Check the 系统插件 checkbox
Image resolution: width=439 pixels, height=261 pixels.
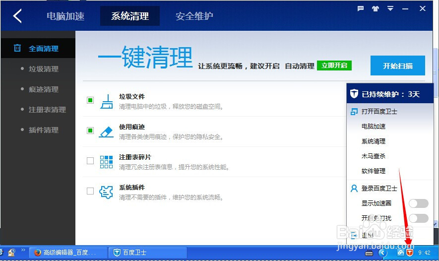tap(90, 191)
